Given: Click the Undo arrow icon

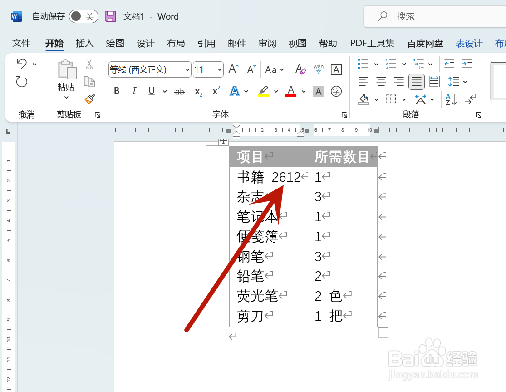Looking at the screenshot, I should pyautogui.click(x=21, y=64).
